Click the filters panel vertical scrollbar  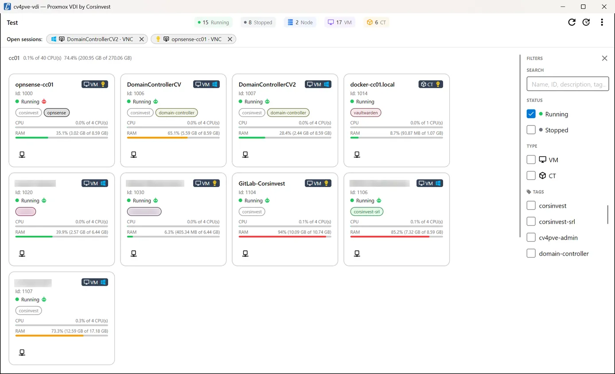[x=608, y=214]
